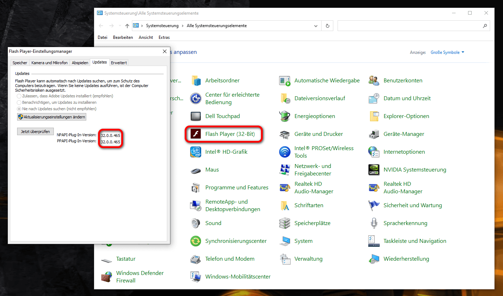503x296 pixels.
Task: Open Windows Defender Firewall icon
Action: tap(107, 277)
